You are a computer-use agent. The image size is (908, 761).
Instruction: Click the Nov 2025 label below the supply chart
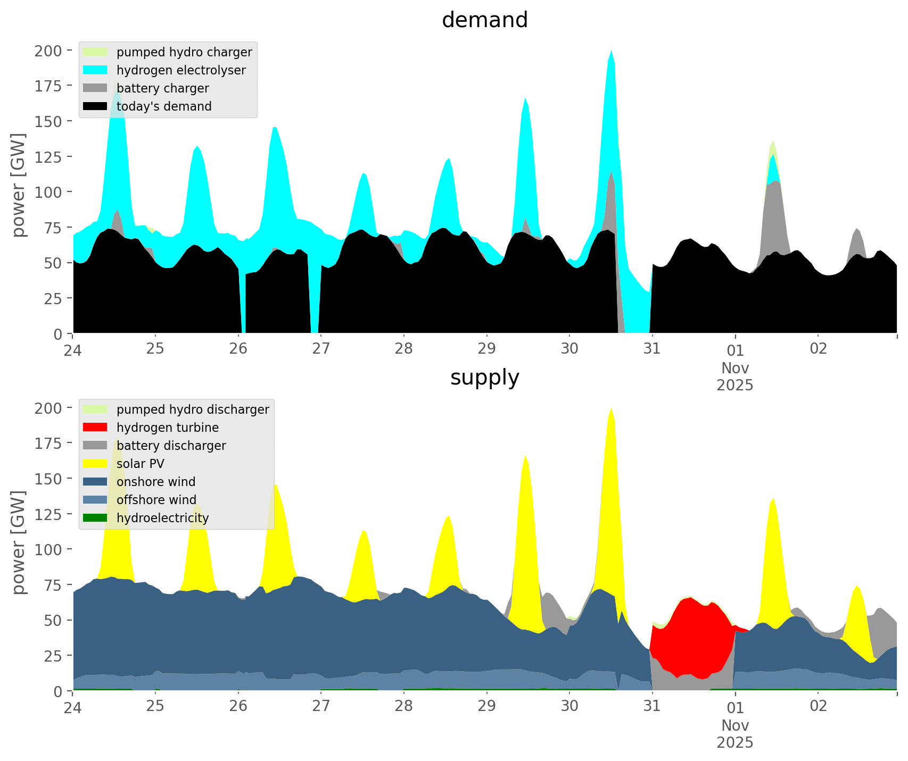point(735,734)
